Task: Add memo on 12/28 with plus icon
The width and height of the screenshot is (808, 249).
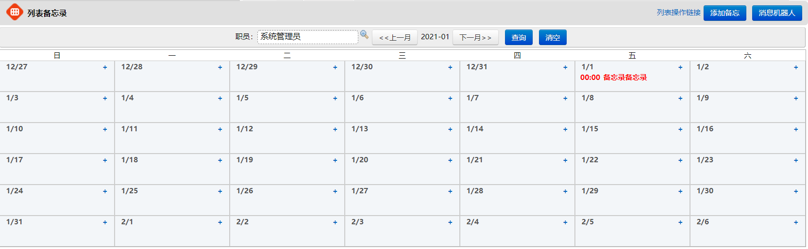Action: [x=220, y=67]
